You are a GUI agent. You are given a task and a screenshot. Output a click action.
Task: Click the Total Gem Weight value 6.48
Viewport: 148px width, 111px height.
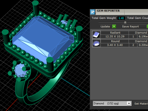(x=121, y=18)
